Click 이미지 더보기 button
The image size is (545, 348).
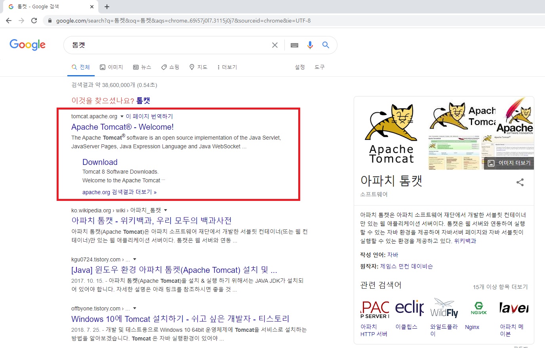(509, 163)
